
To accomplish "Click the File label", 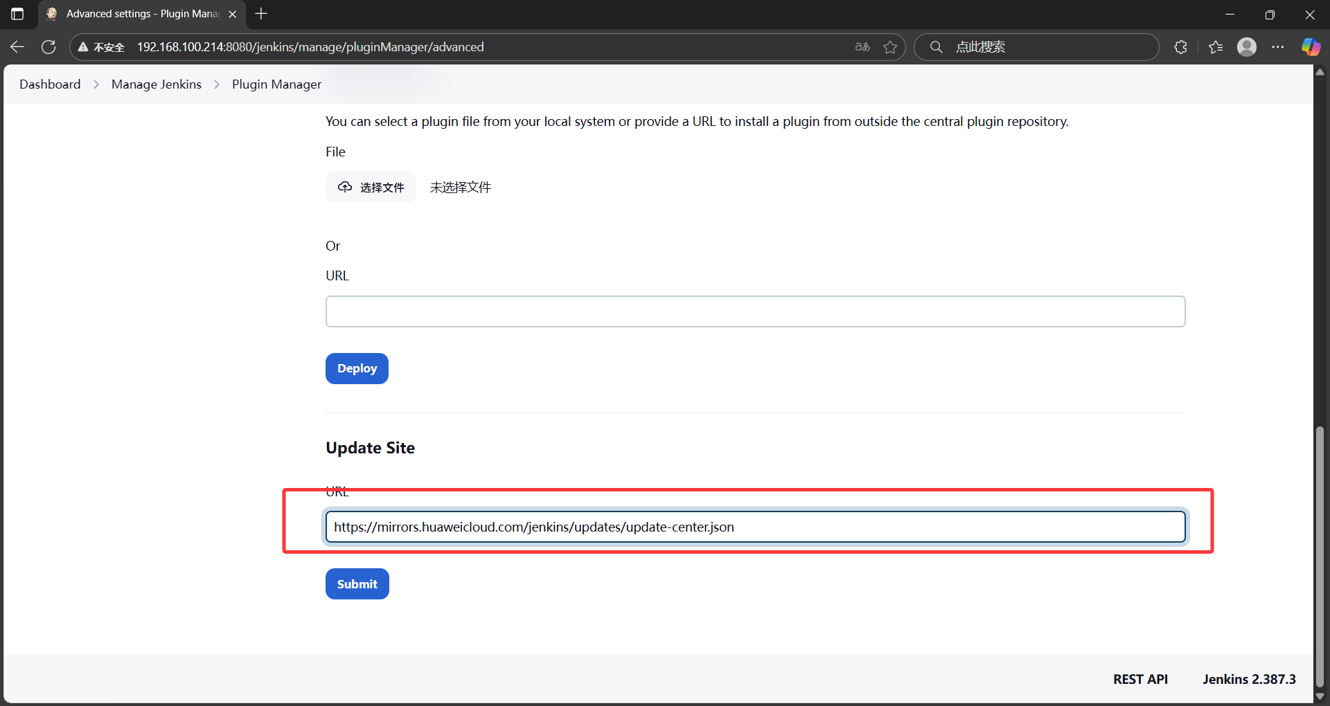I will [335, 152].
